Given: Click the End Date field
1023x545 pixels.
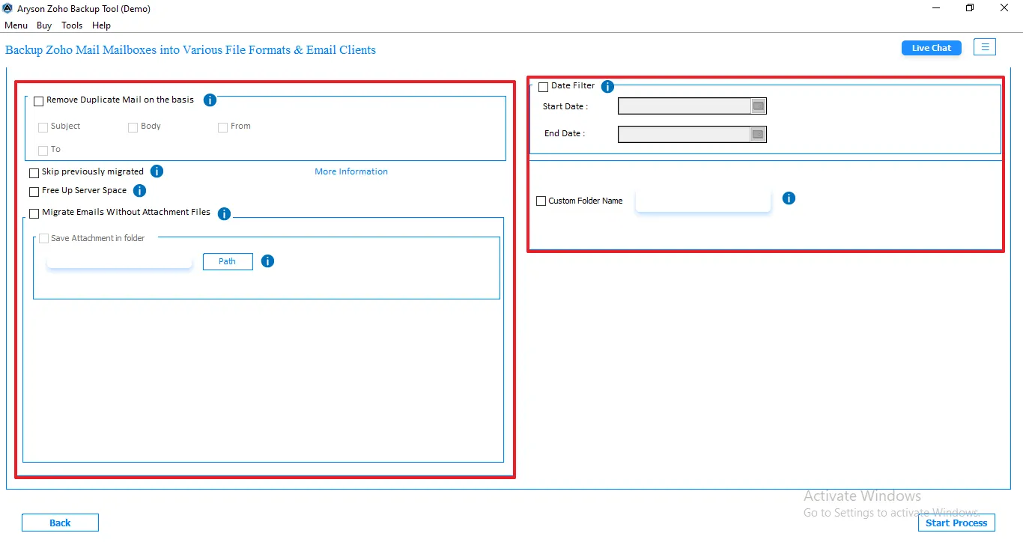Looking at the screenshot, I should (x=684, y=134).
